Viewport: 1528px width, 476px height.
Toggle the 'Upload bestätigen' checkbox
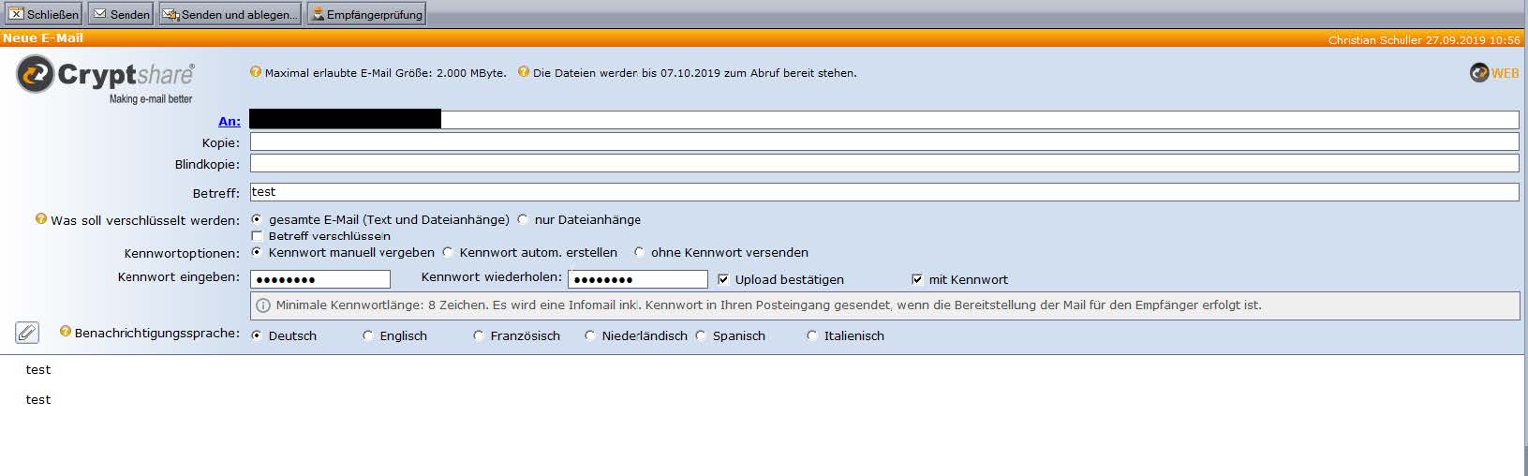723,279
